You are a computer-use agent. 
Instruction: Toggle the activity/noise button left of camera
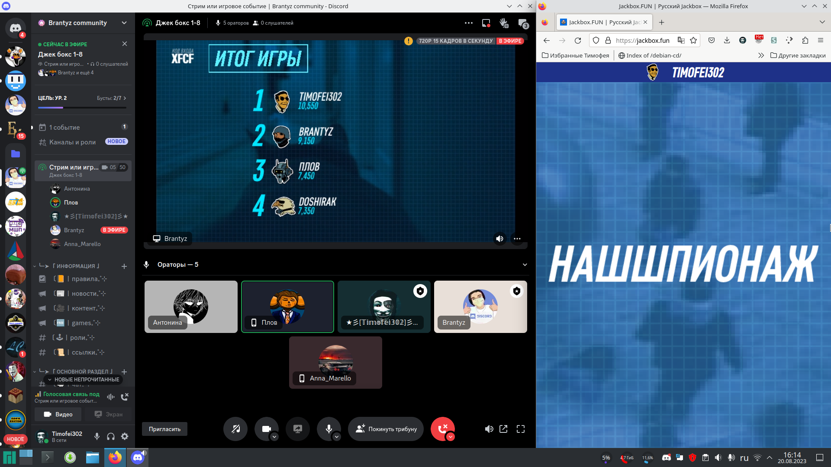(x=235, y=429)
